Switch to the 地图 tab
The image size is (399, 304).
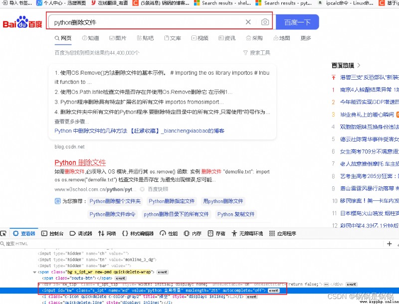click(282, 38)
